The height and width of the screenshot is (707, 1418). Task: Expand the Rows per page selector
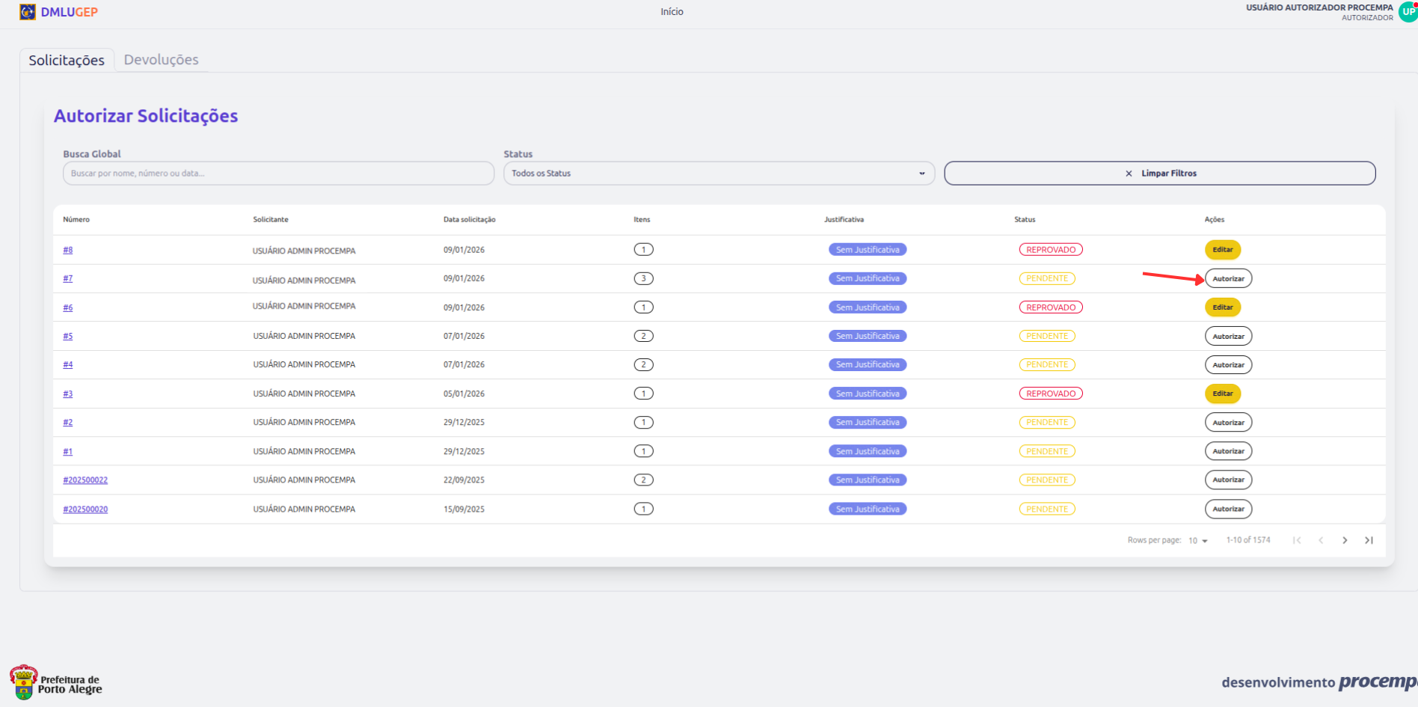pos(1198,541)
